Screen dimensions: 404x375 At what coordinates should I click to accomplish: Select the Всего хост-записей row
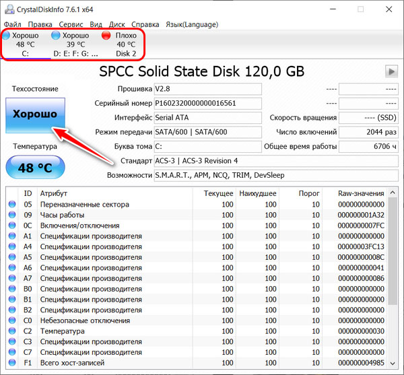(x=197, y=363)
